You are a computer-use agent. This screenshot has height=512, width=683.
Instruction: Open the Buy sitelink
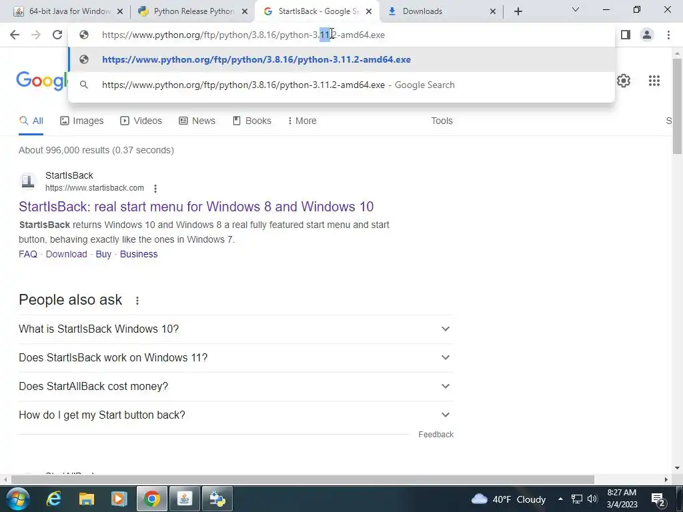tap(103, 254)
